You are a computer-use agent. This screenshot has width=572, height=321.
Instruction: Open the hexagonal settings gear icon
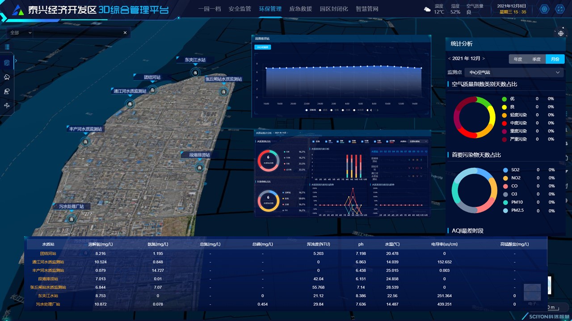(x=544, y=9)
